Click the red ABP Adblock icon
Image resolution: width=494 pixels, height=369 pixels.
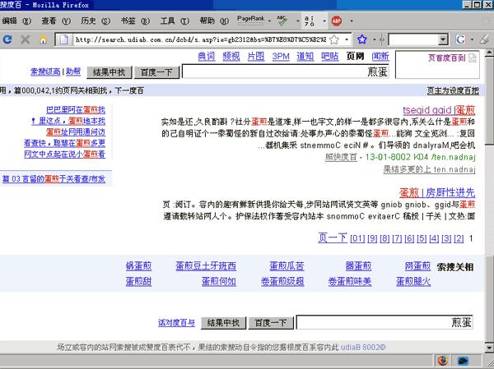[336, 21]
